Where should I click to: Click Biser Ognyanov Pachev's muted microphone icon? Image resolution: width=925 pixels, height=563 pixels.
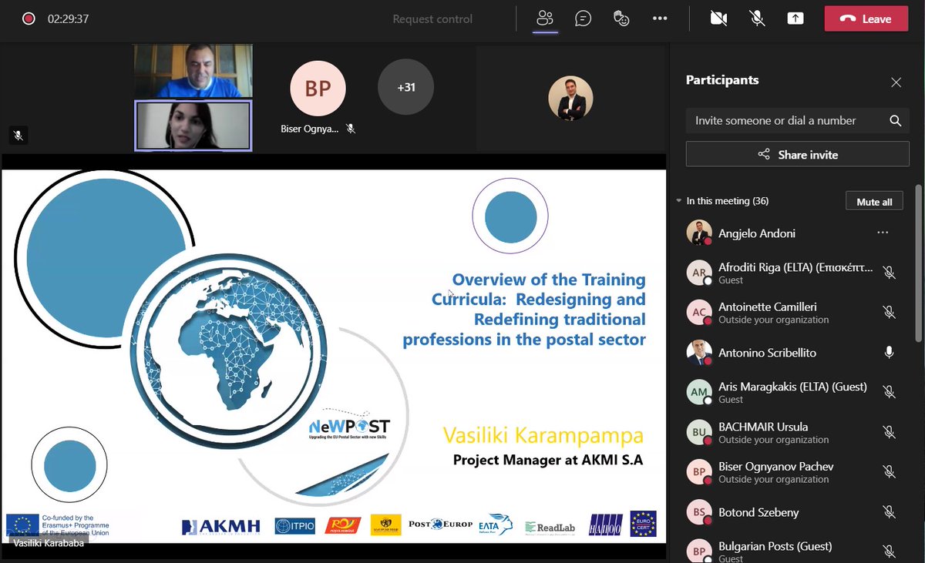click(x=889, y=471)
